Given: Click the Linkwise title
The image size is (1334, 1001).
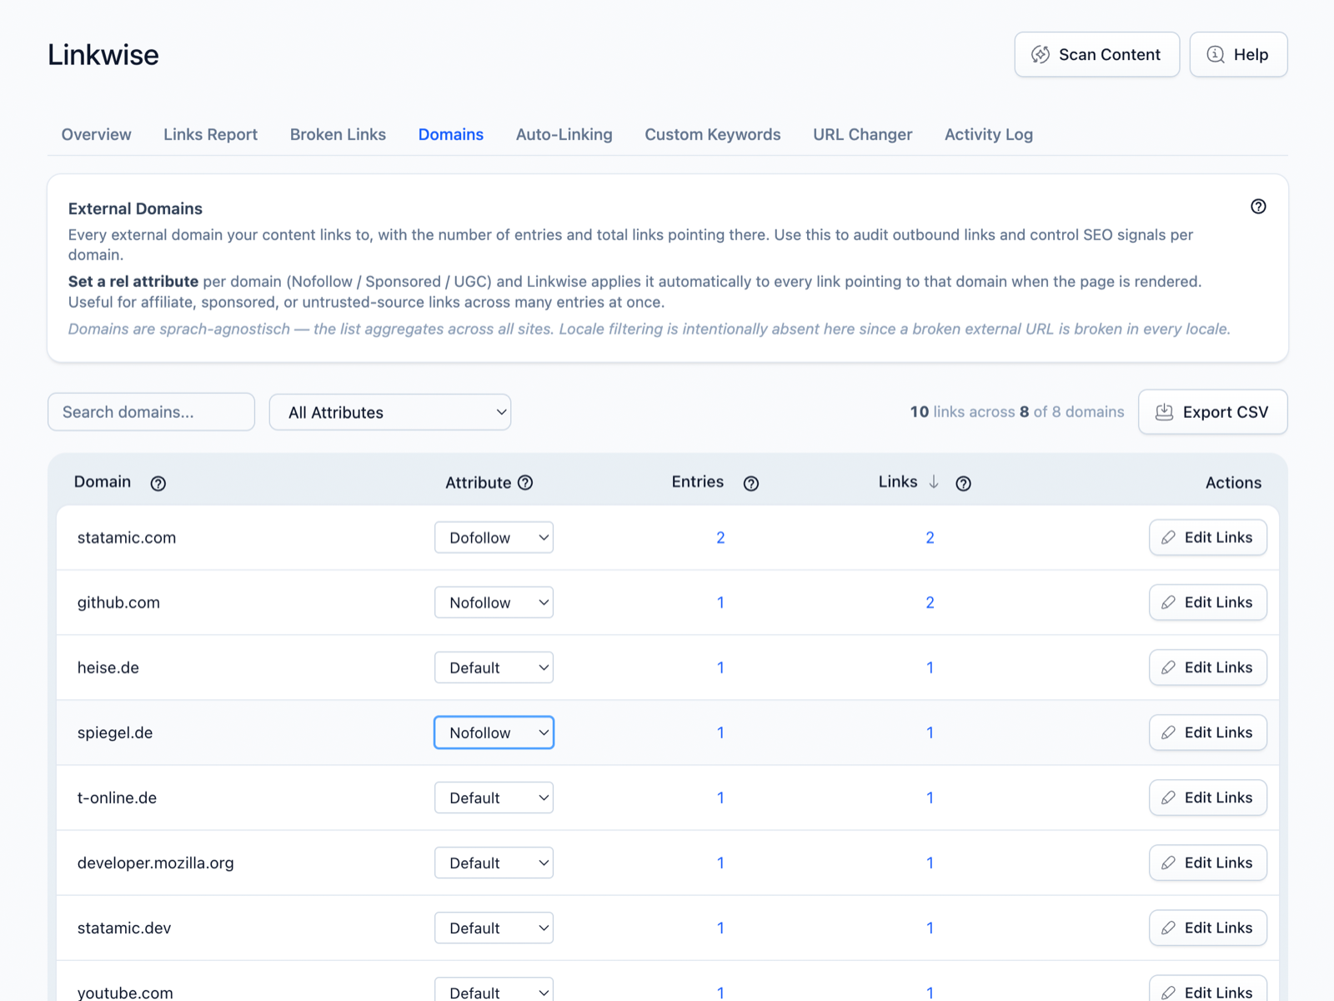Looking at the screenshot, I should coord(103,54).
